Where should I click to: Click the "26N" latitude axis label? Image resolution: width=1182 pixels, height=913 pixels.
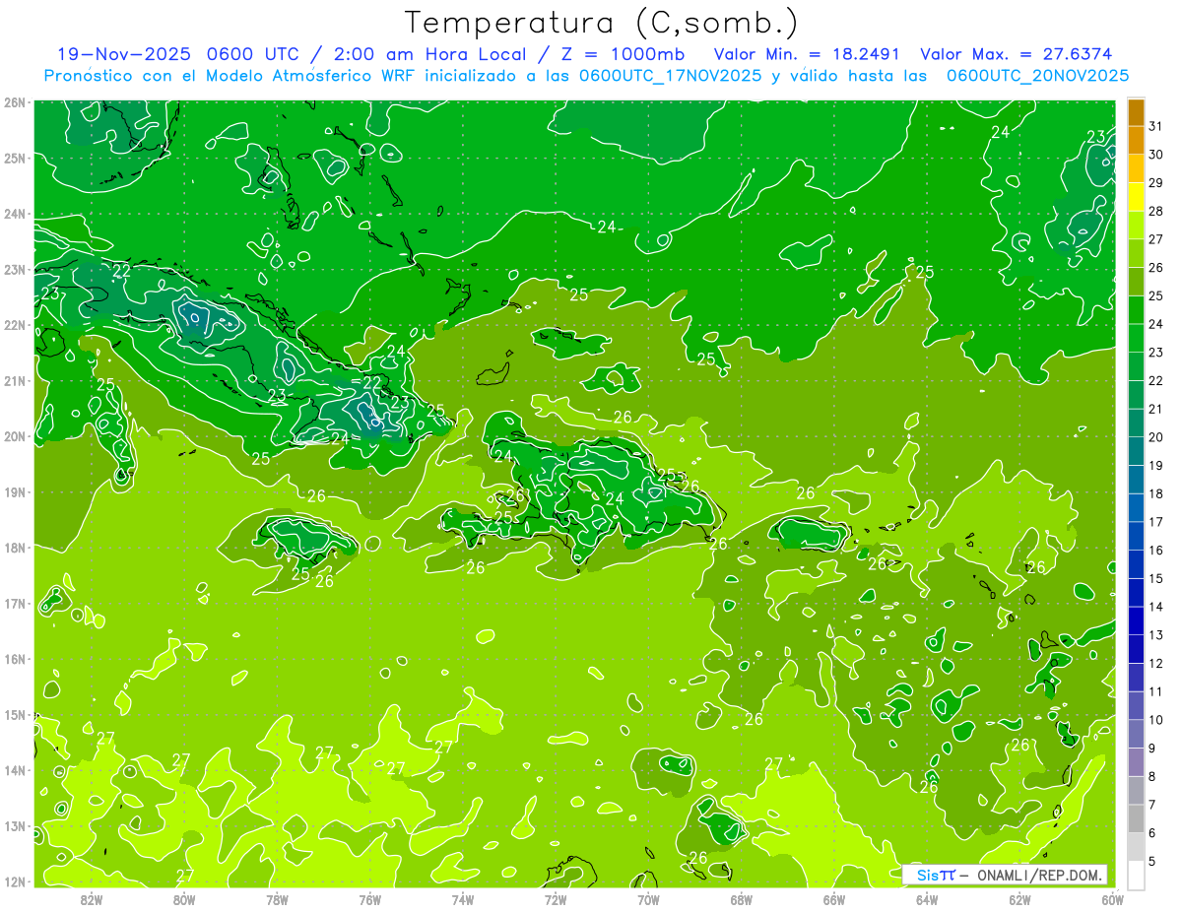(14, 102)
